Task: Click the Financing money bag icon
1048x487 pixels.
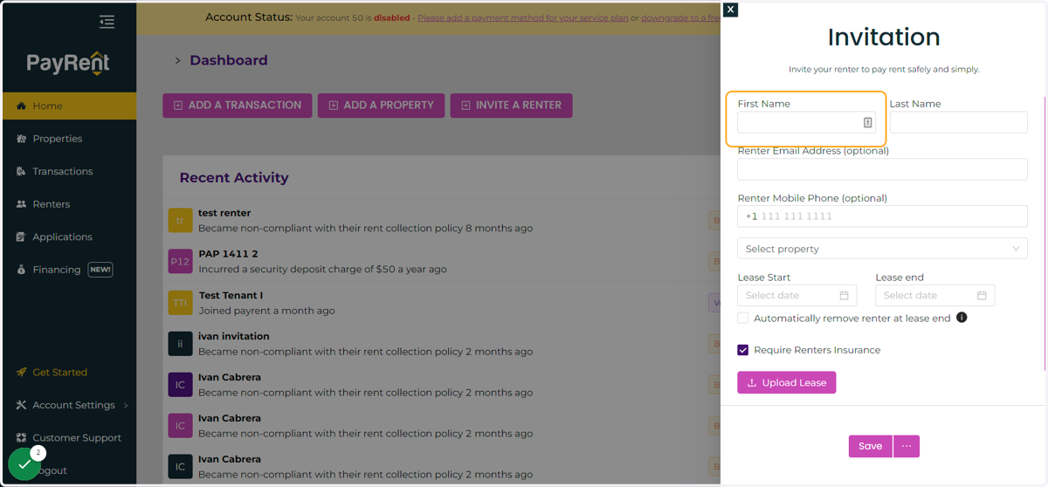Action: click(x=21, y=270)
